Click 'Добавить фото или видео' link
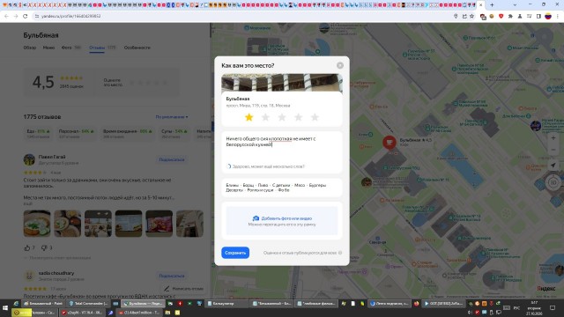This screenshot has height=317, width=564. [286, 218]
